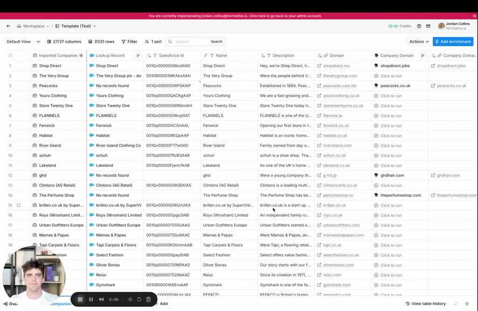Stop the screen recording

80,299
